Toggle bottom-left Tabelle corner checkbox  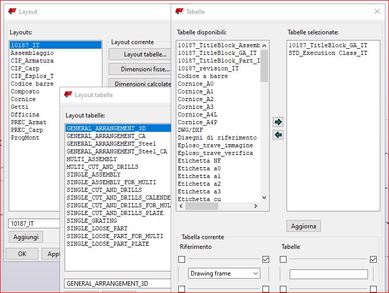point(283,289)
